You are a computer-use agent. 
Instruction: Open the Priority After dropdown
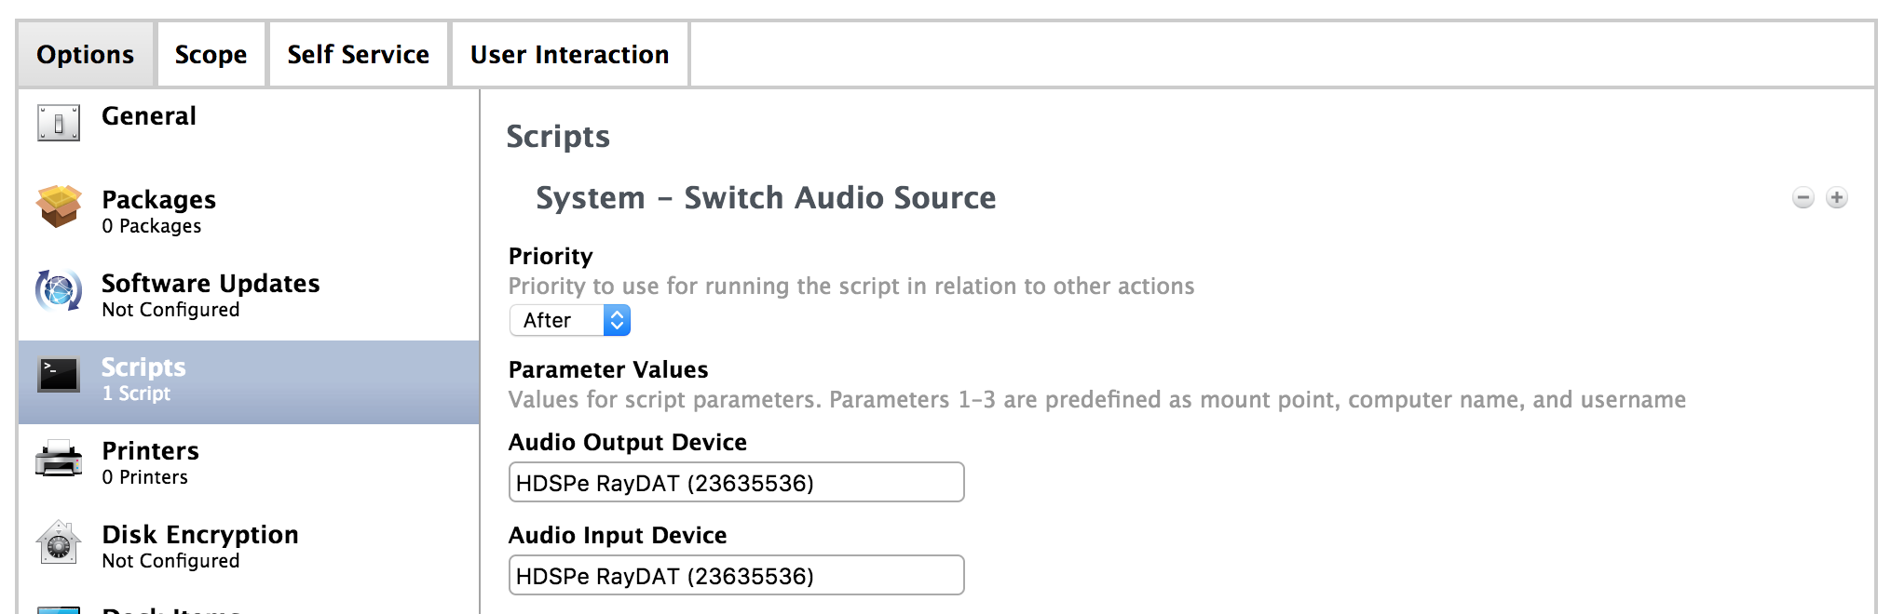557,321
